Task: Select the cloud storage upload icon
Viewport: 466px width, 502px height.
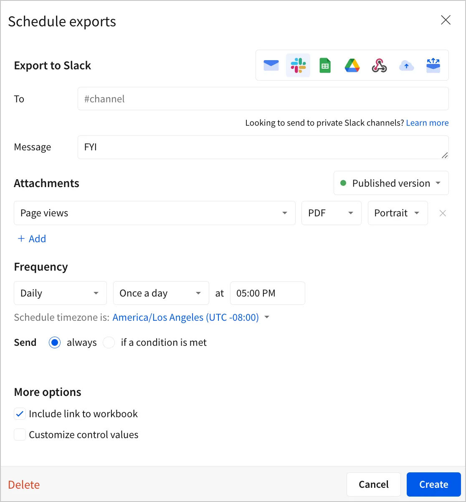Action: [406, 66]
